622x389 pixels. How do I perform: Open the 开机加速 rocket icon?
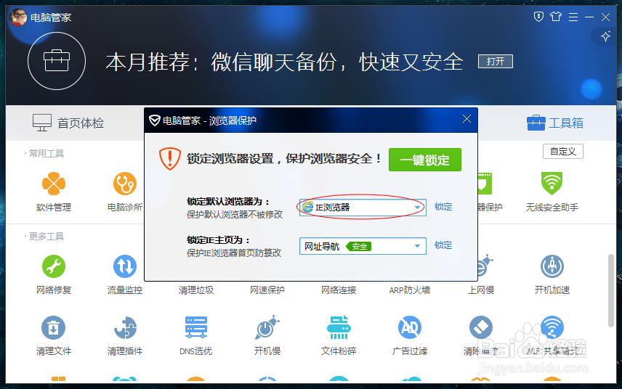coord(552,266)
